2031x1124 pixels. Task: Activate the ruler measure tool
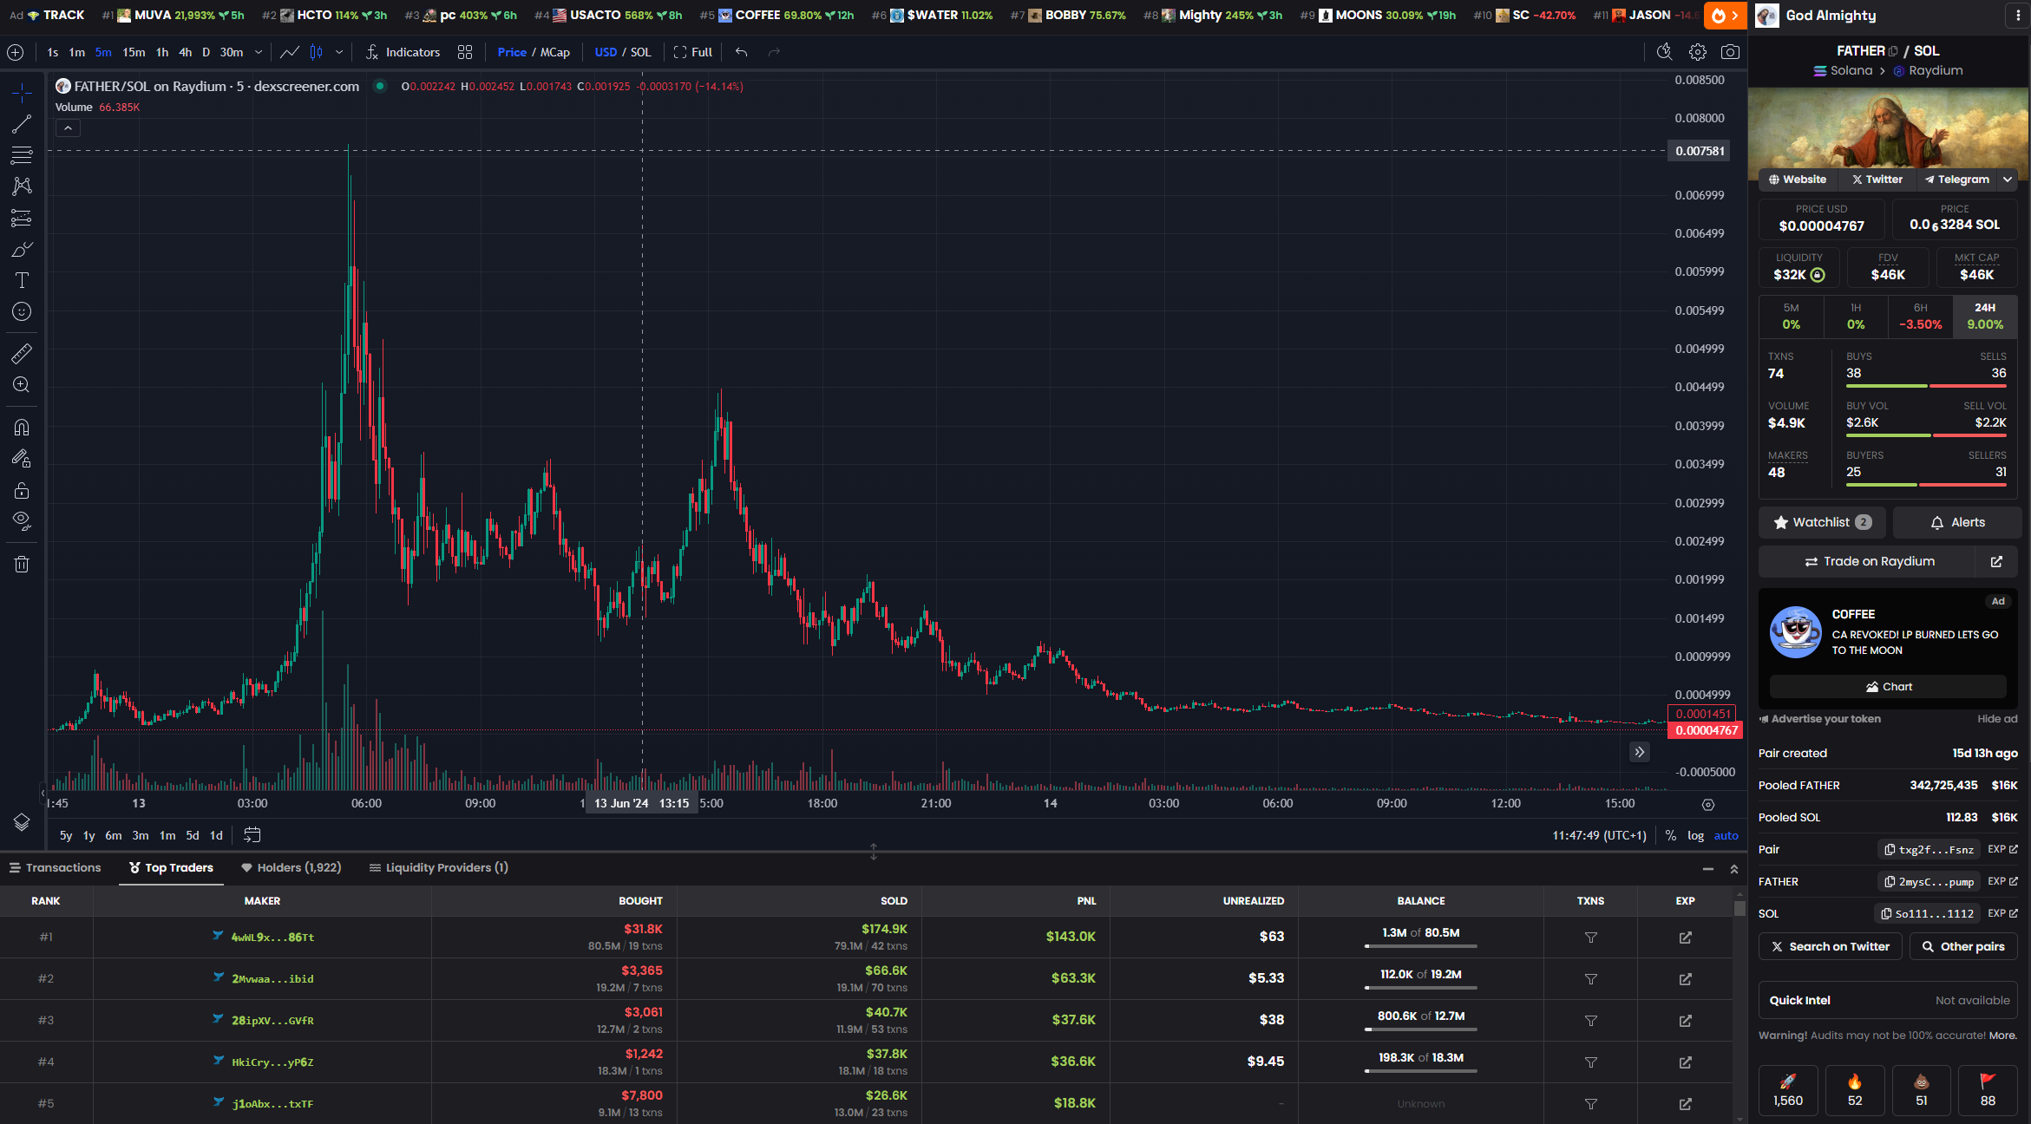22,353
